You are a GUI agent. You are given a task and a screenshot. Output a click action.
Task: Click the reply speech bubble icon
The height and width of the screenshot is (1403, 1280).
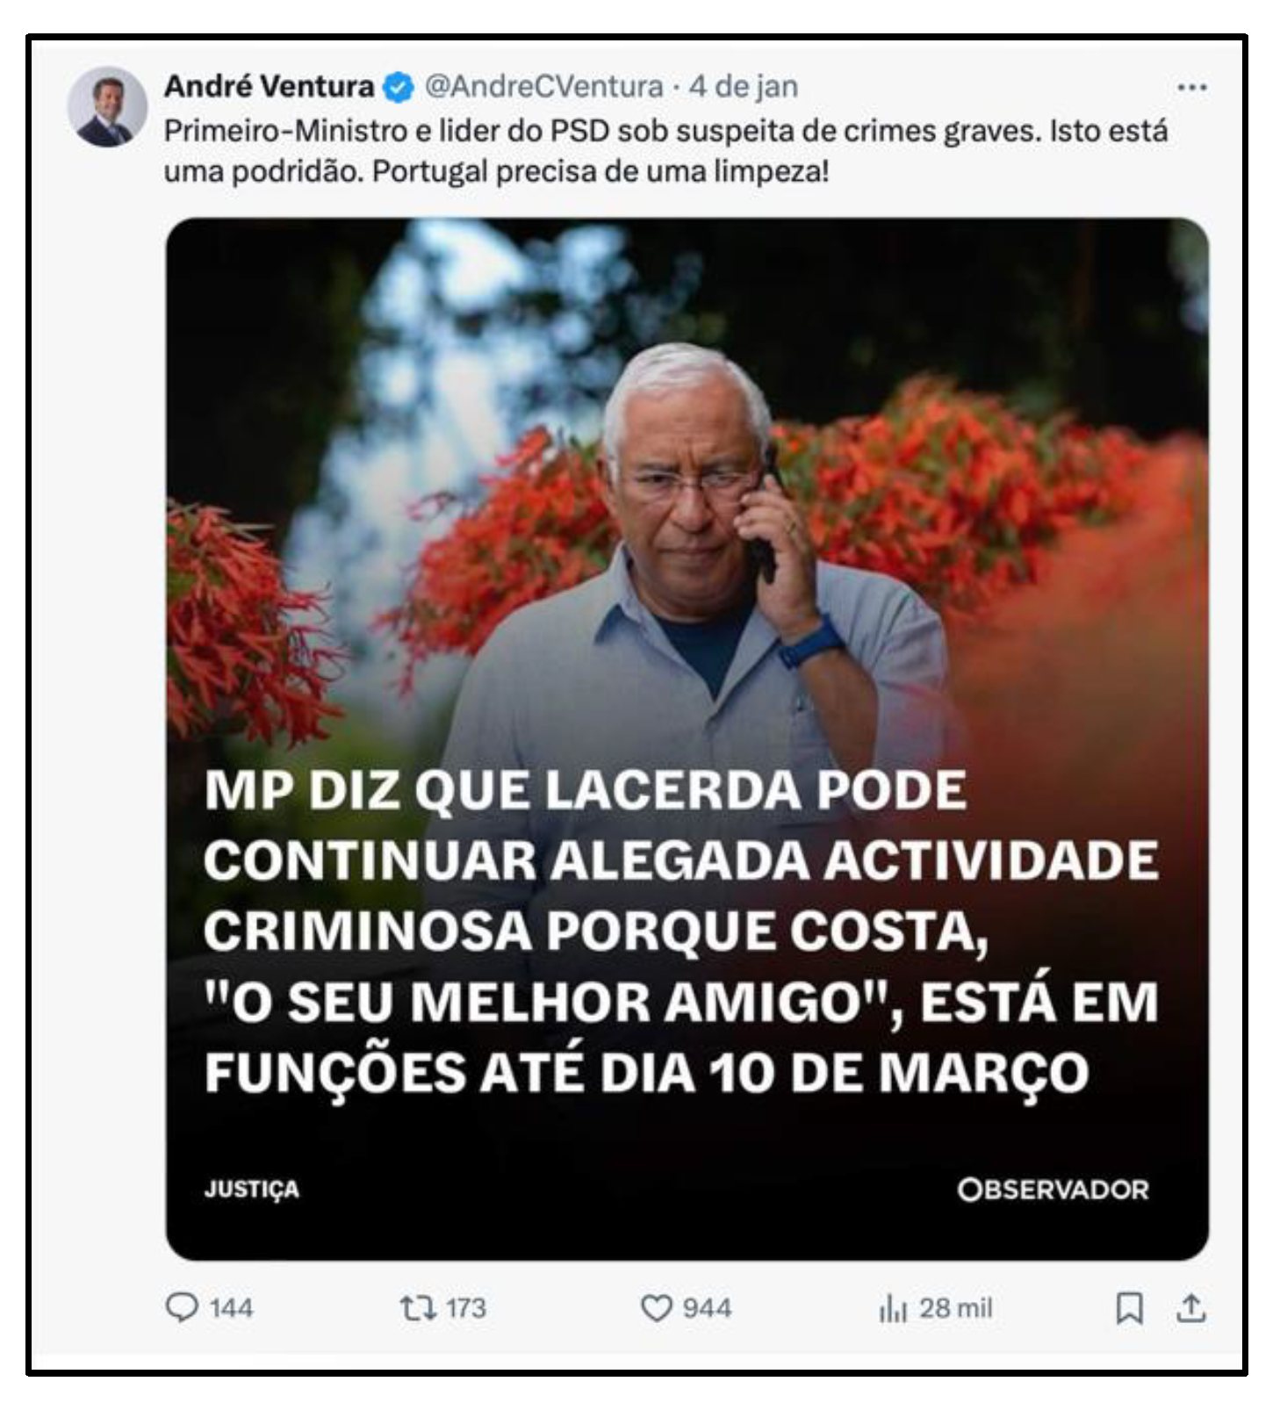coord(182,1307)
